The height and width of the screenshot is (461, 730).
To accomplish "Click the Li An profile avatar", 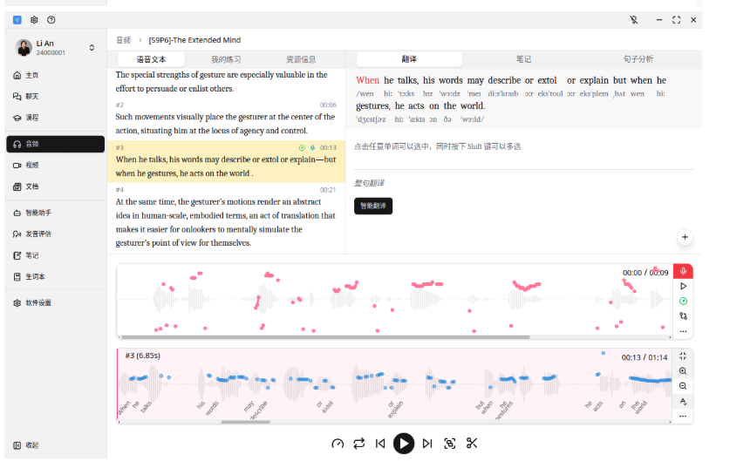I will coord(24,47).
